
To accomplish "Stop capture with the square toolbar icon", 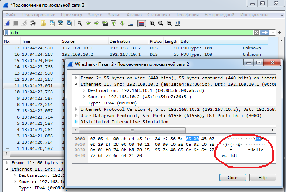I will point(16,23).
